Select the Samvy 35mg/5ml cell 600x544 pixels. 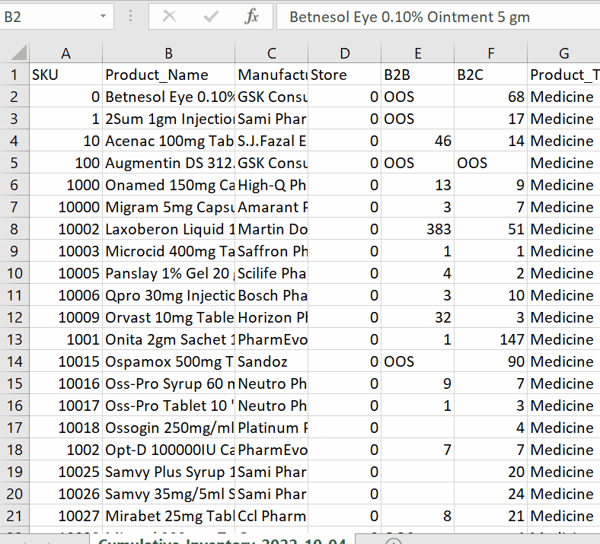click(168, 494)
